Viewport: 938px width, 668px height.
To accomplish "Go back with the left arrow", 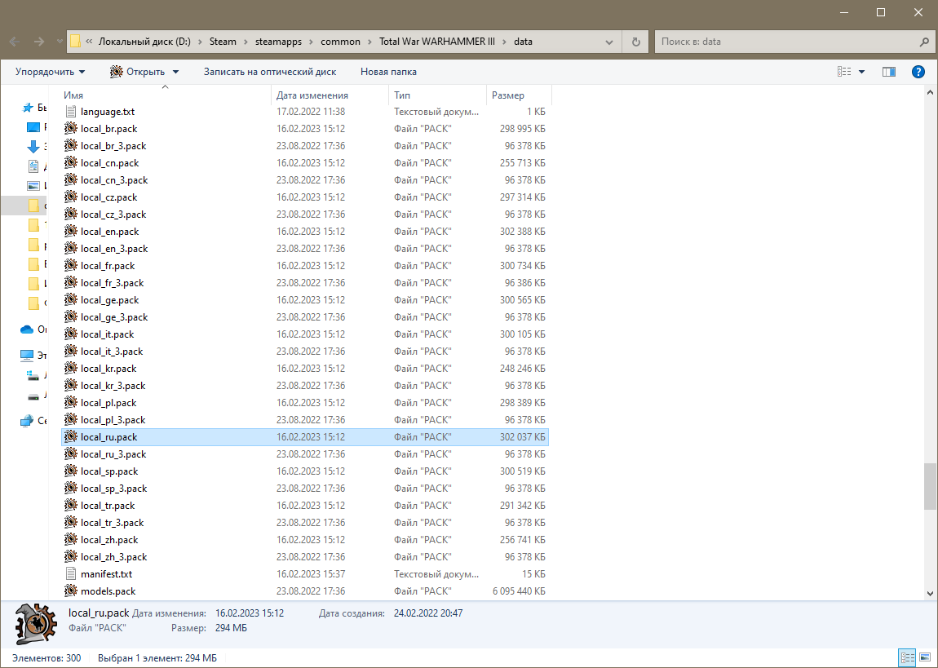I will click(x=15, y=42).
